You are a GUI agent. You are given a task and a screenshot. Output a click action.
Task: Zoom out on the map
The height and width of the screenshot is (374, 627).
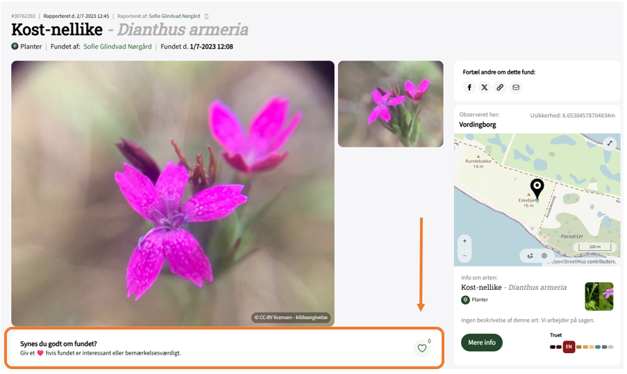click(x=465, y=255)
